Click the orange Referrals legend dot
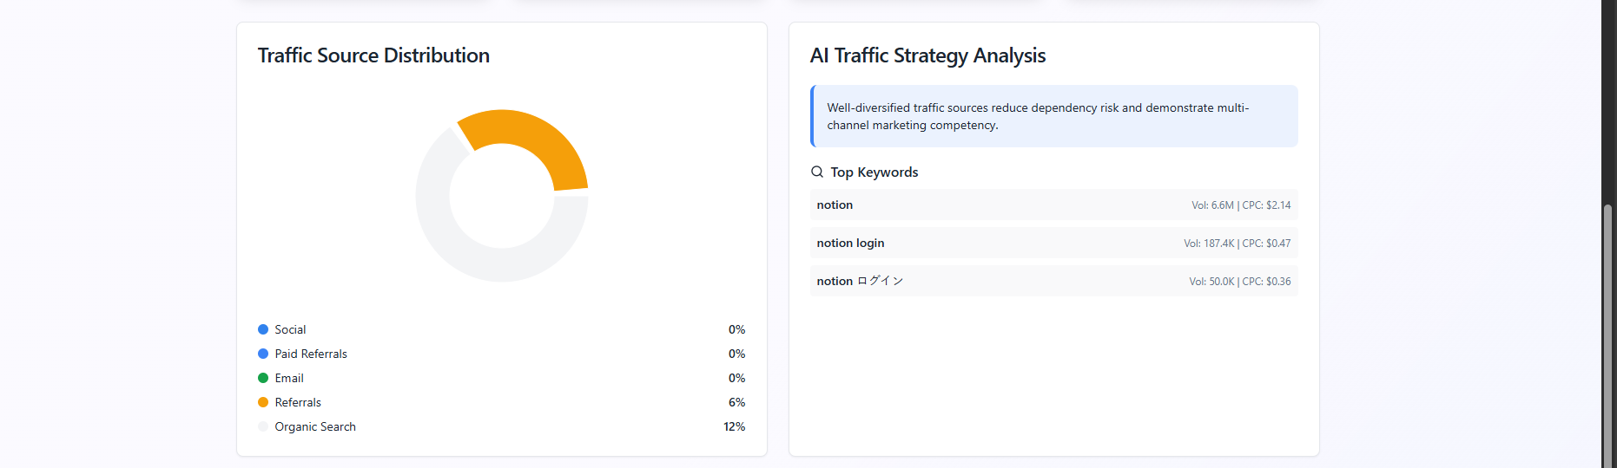 pyautogui.click(x=263, y=402)
